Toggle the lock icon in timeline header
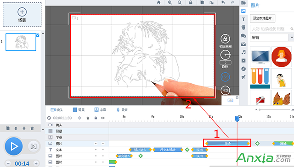The height and width of the screenshot is (167, 294). 96,118
